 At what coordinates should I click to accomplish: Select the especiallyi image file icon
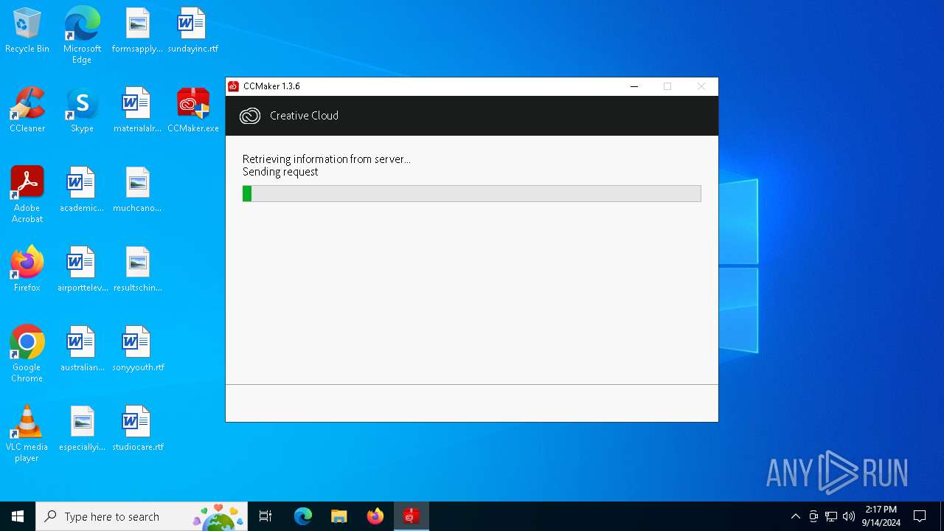pyautogui.click(x=82, y=428)
